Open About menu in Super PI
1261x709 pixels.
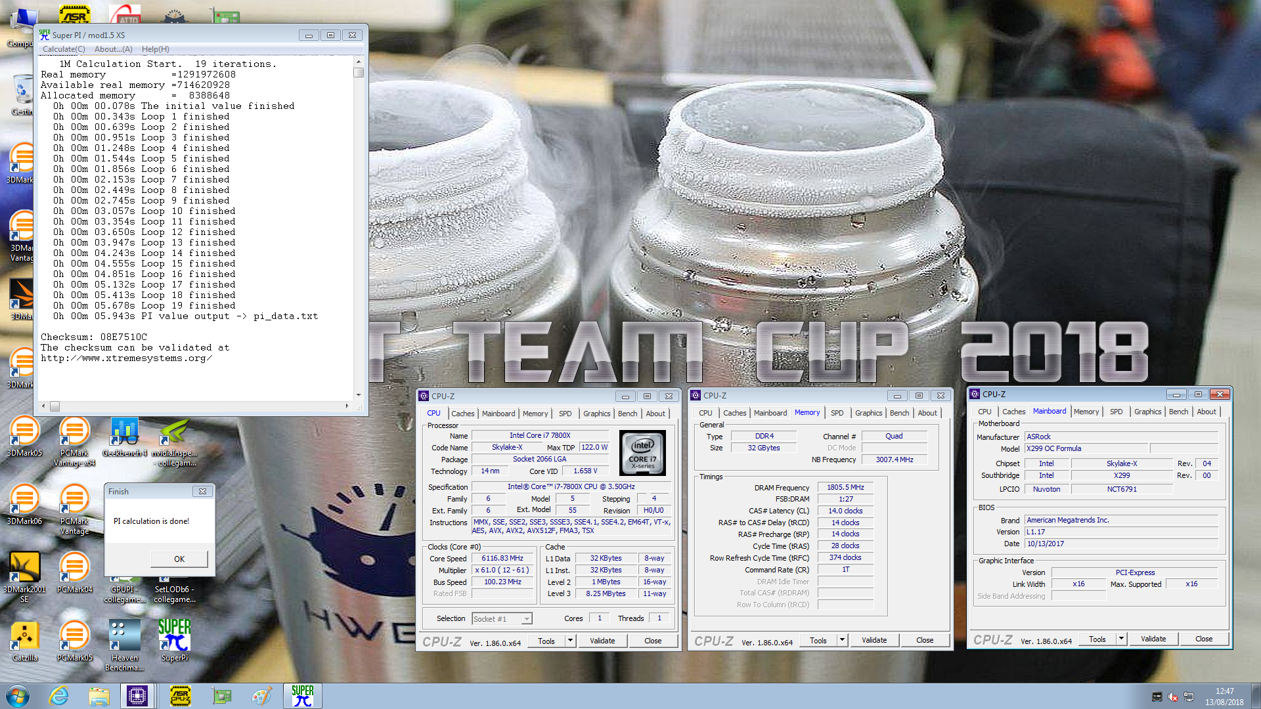pos(113,49)
